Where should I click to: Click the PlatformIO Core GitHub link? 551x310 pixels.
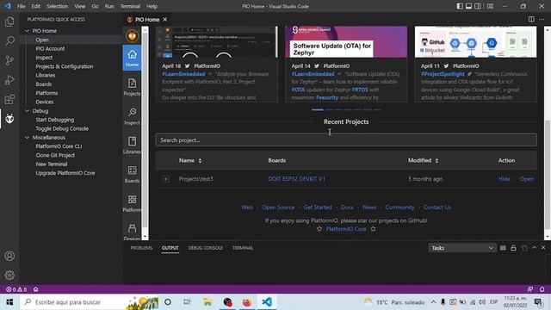click(x=346, y=229)
